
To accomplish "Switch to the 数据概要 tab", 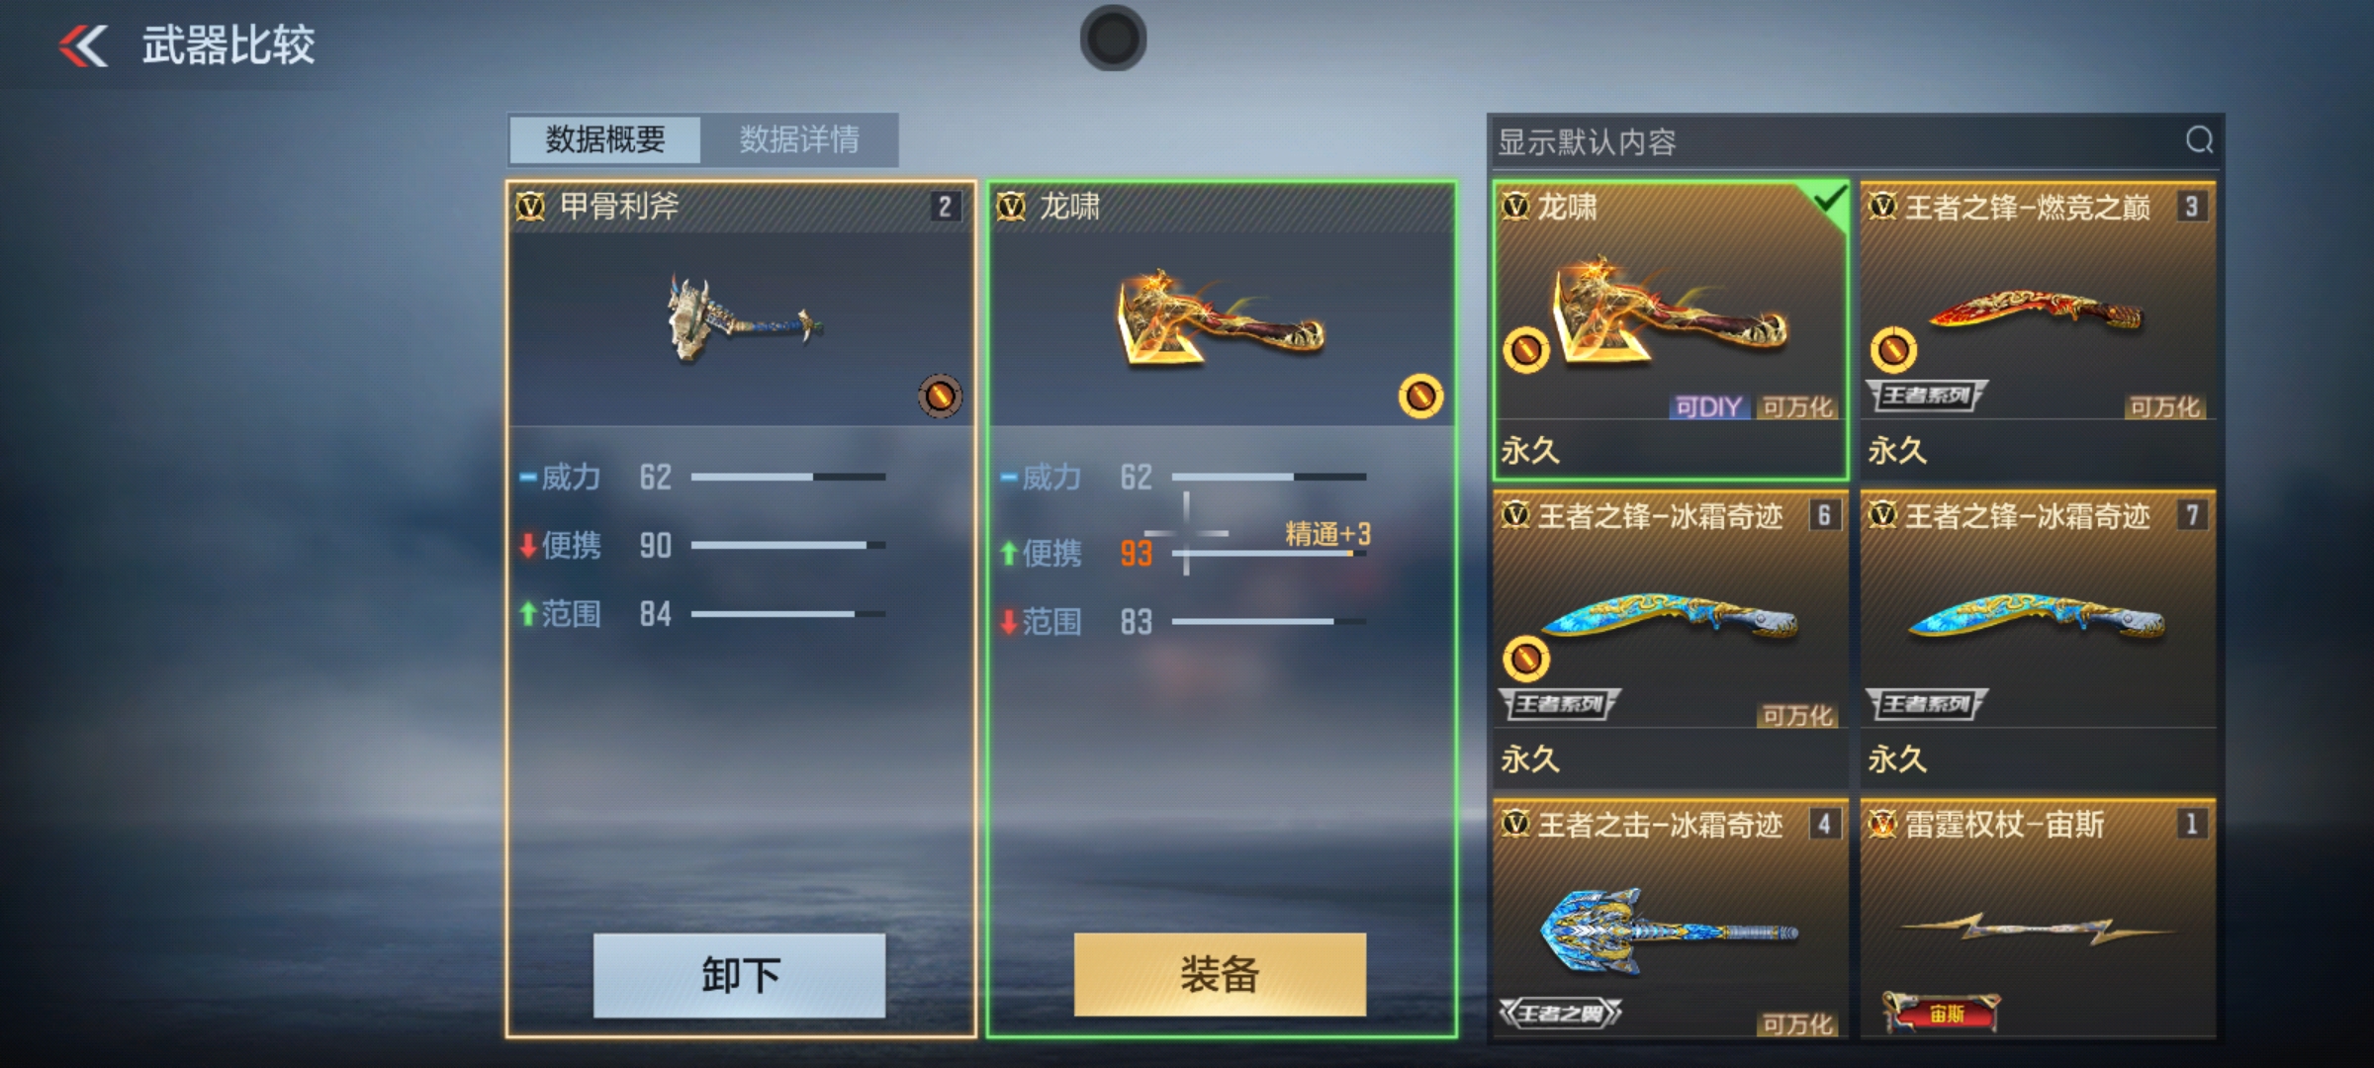I will pyautogui.click(x=605, y=139).
